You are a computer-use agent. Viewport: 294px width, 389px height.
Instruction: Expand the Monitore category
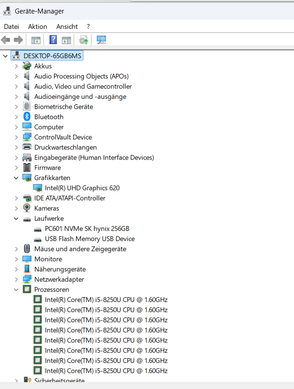click(x=16, y=259)
